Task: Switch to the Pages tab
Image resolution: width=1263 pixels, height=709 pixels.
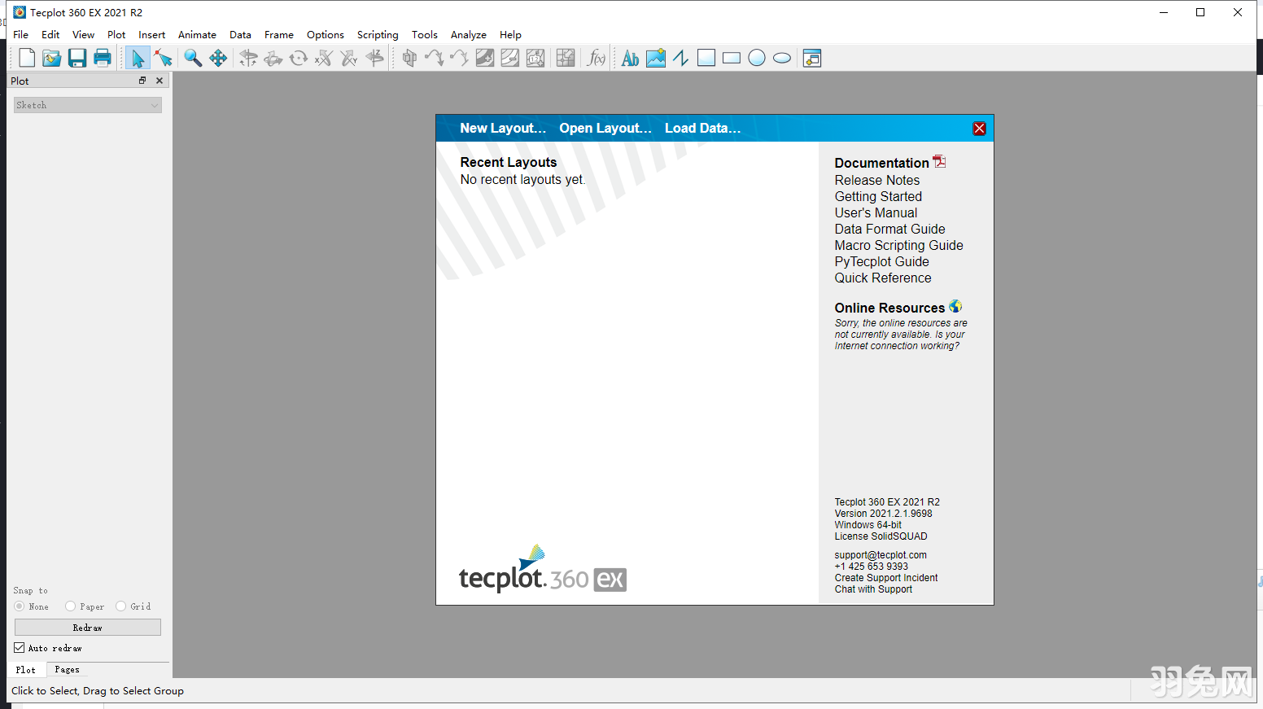Action: point(66,669)
